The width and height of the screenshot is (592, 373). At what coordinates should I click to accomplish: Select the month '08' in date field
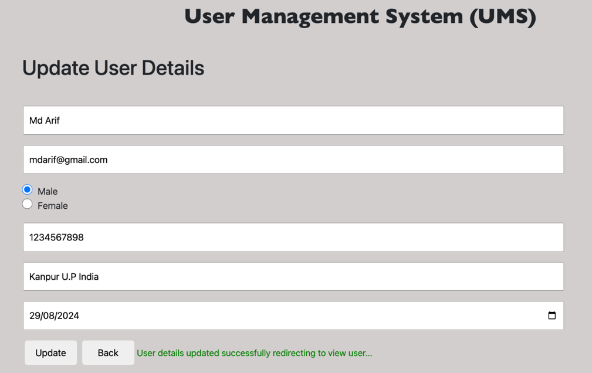[x=49, y=316]
